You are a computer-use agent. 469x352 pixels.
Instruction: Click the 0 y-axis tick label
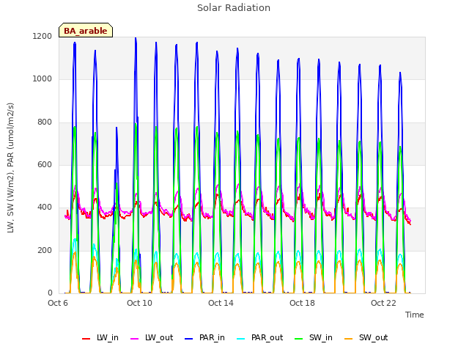[50, 293]
